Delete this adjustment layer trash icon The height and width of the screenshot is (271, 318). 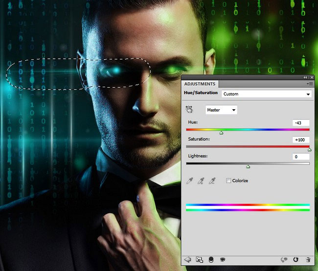[x=308, y=259]
